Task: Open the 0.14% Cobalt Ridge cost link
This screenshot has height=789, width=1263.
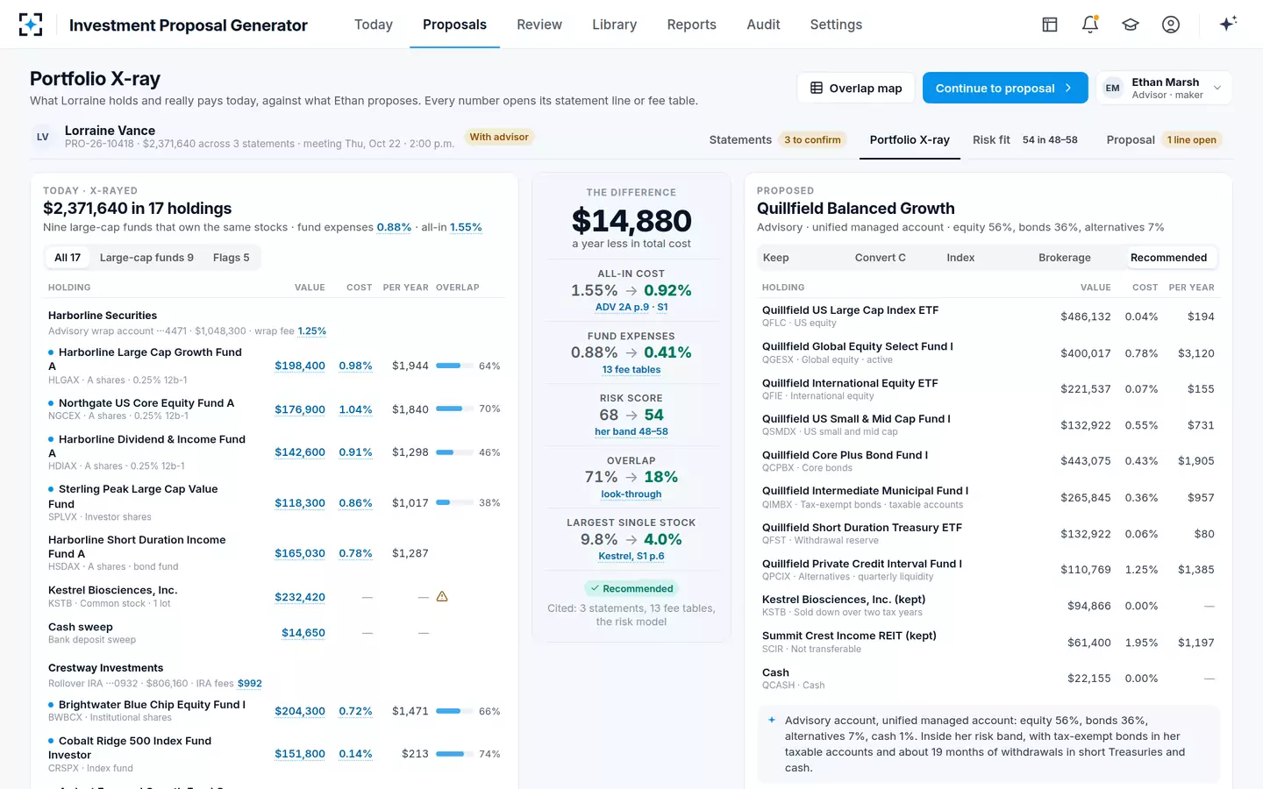Action: click(355, 754)
